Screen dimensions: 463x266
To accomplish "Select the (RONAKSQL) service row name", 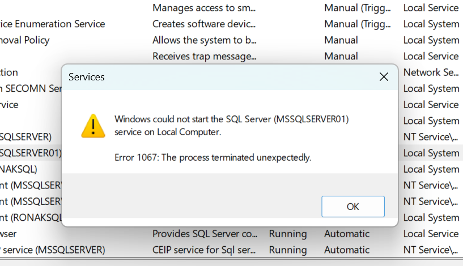I will [x=18, y=169].
